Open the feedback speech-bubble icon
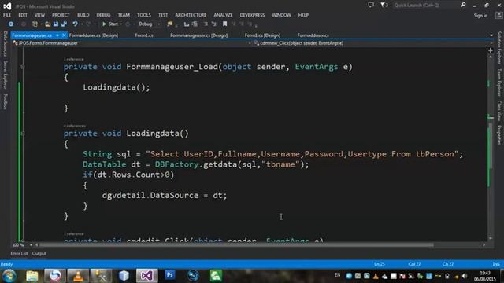This screenshot has height=283, width=504. point(371,5)
